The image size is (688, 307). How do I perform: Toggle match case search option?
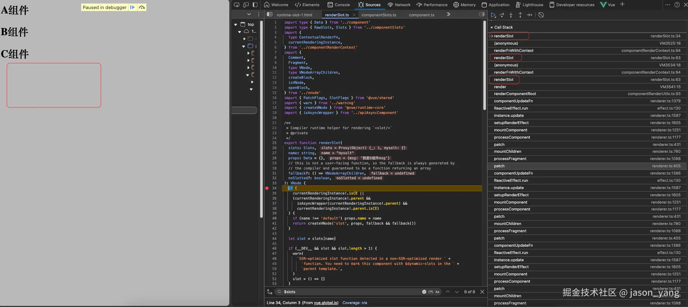click(x=437, y=292)
